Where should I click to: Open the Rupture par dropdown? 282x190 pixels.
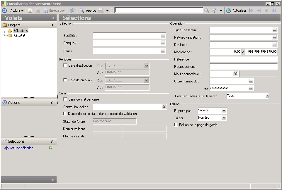click(224, 110)
